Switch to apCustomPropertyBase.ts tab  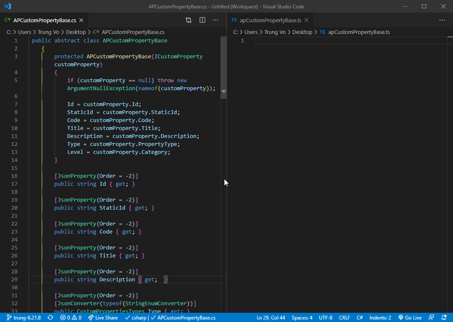tap(271, 20)
